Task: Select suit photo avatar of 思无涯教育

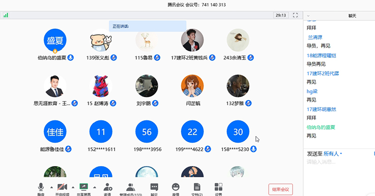Action: click(55, 86)
